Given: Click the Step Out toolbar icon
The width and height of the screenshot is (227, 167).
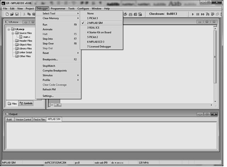Looking at the screenshot, I should 217,15.
